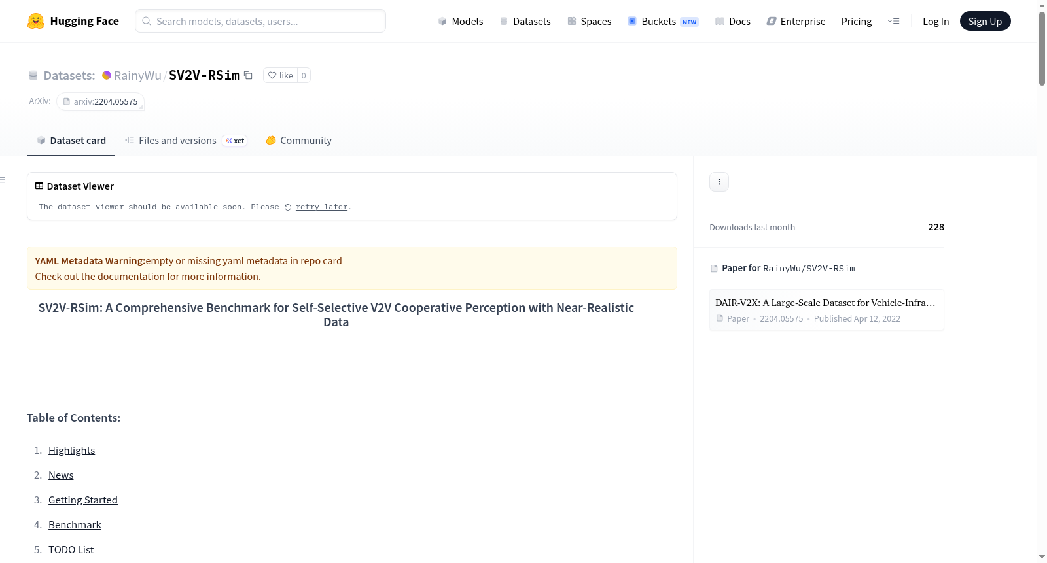Open the SV2V-RSim dataset title link
This screenshot has width=1047, height=563.
point(204,75)
